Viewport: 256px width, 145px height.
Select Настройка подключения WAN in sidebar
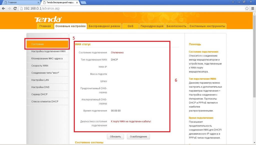tap(48, 51)
